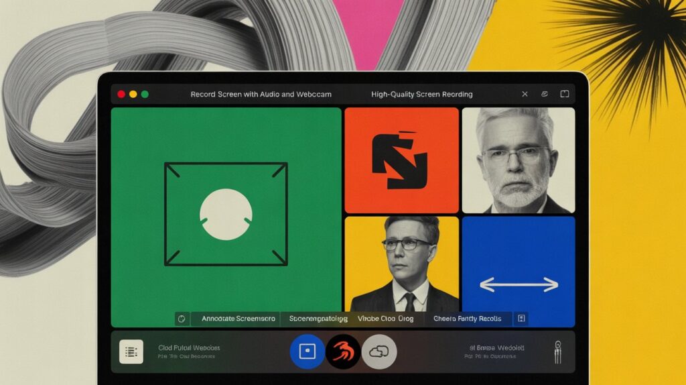This screenshot has height=385, width=686.
Task: Select the gray-haired man webcam thumbnail
Action: point(518,160)
